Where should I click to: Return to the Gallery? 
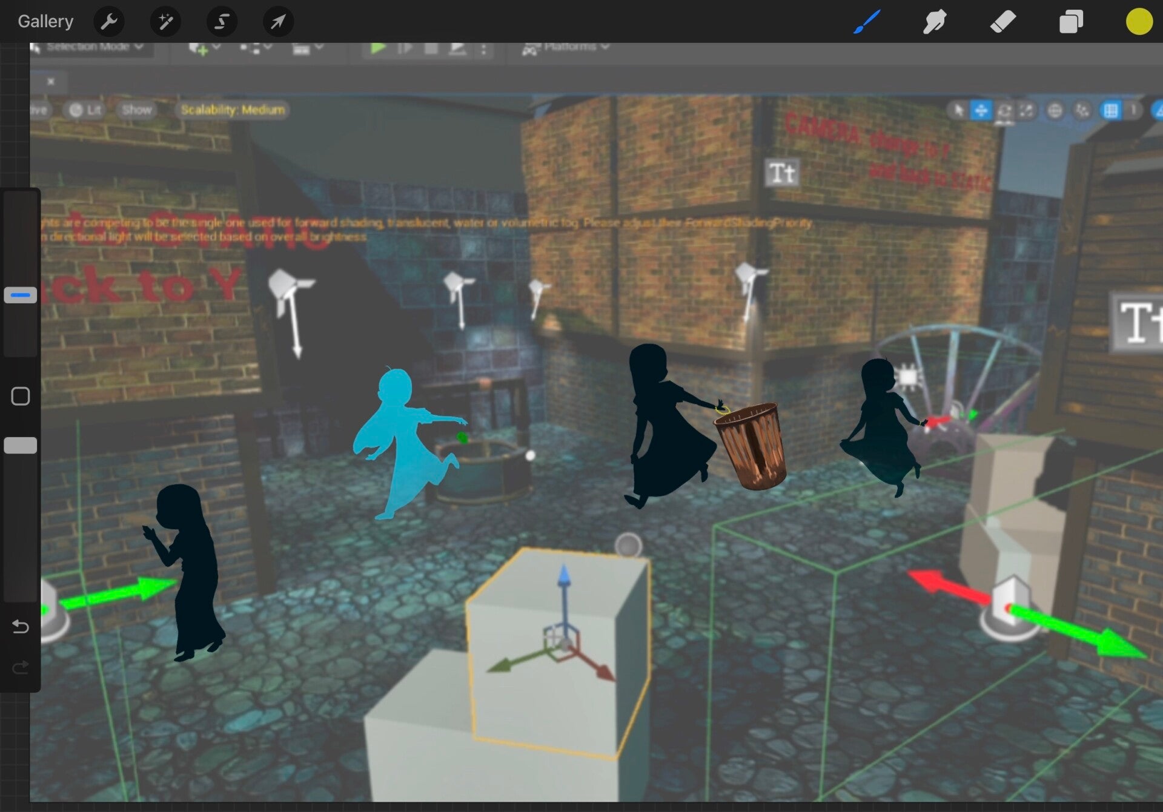(x=45, y=22)
